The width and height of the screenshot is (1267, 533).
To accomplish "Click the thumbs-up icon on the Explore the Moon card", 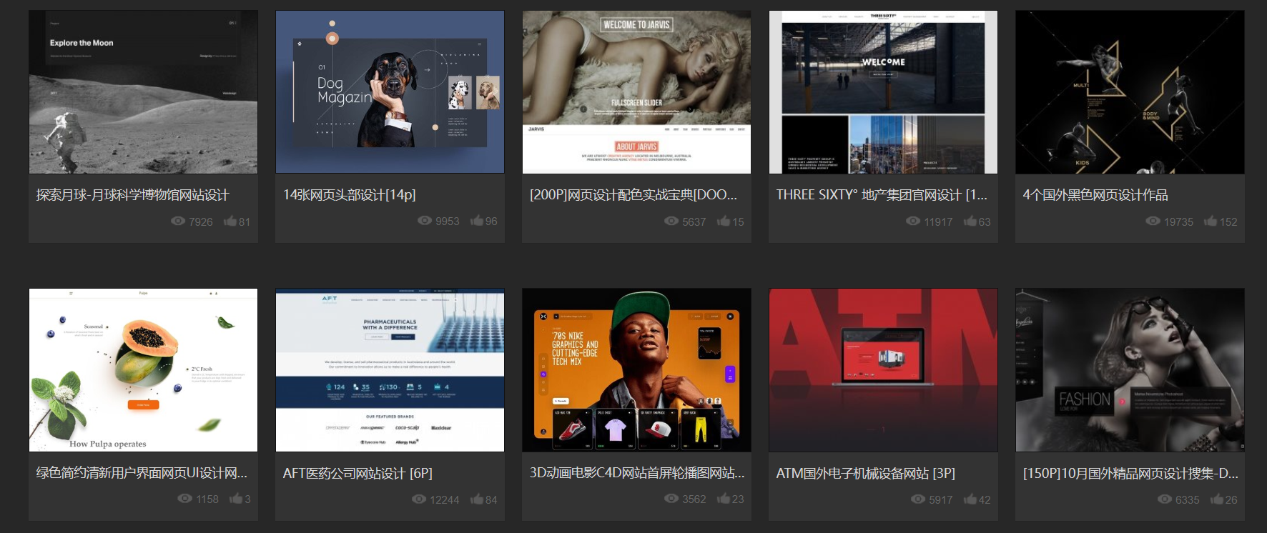I will pyautogui.click(x=230, y=221).
